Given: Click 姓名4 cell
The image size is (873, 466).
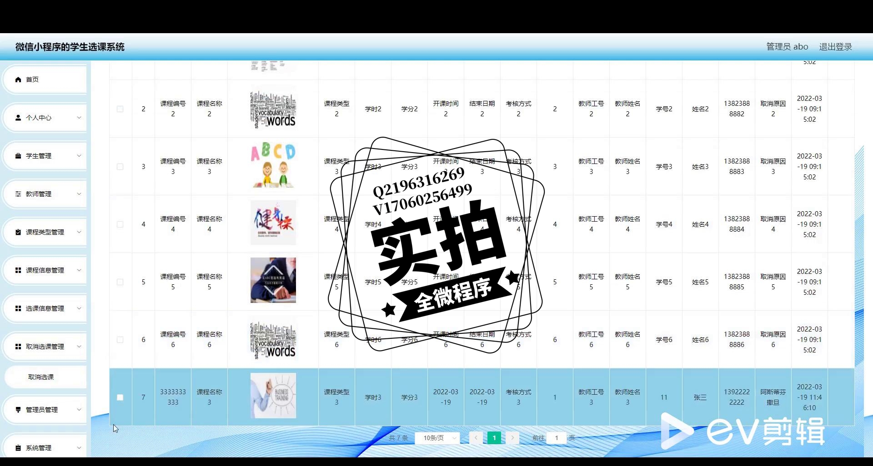Looking at the screenshot, I should [700, 224].
